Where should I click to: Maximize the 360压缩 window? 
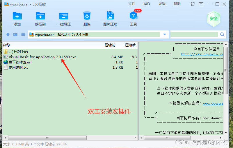pyautogui.click(x=217, y=4)
